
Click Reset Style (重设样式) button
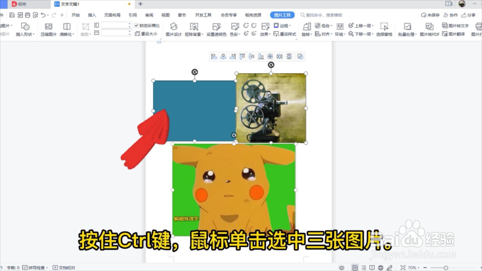point(285,34)
